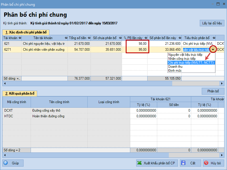Select Chi phí trực tiếp (NVLTT, NCTT) option
Image resolution: width=227 pixels, height=170 pixels.
191,63
